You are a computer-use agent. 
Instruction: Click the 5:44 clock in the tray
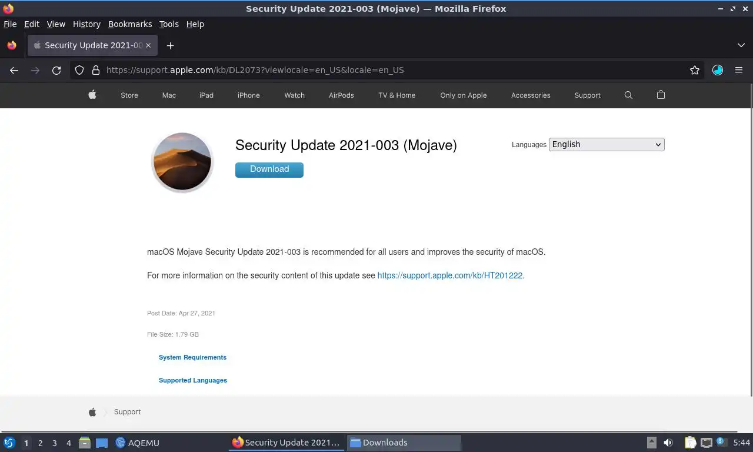coord(742,443)
